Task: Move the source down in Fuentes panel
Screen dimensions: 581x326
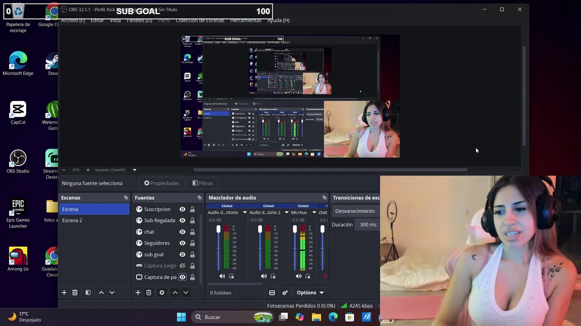Action: [186, 292]
